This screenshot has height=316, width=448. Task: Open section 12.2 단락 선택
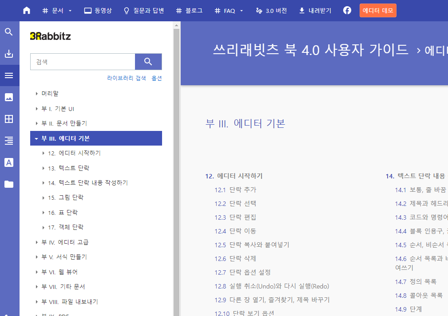coord(235,203)
